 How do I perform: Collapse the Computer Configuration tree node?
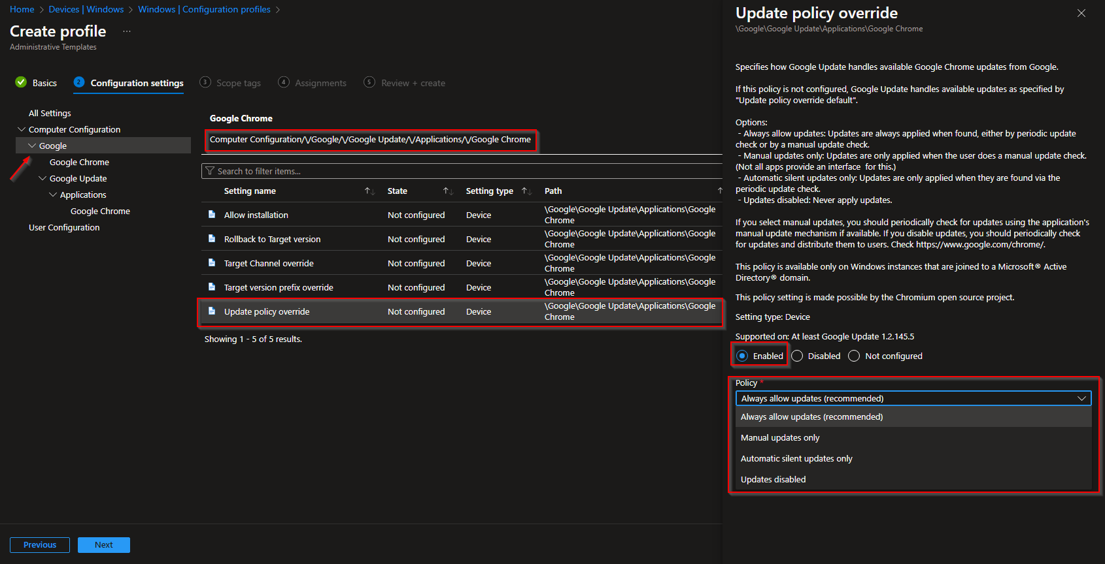(22, 129)
